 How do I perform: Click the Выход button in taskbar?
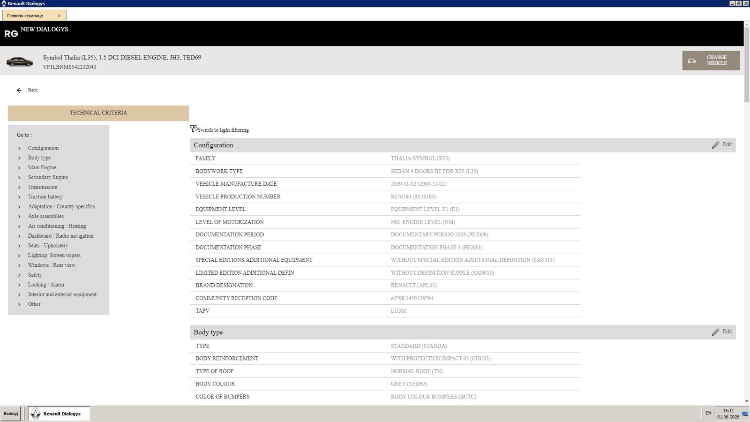coord(11,414)
